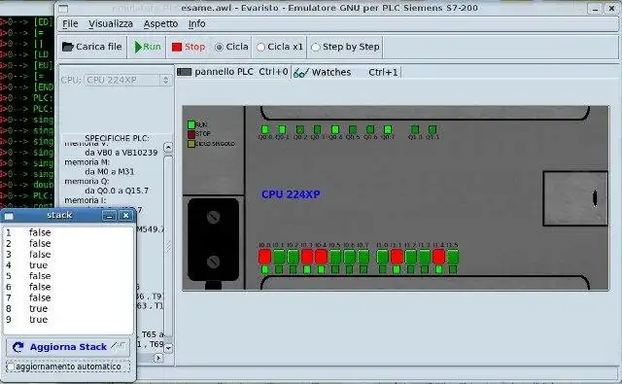Click the Q0.2 output LED

pos(300,129)
